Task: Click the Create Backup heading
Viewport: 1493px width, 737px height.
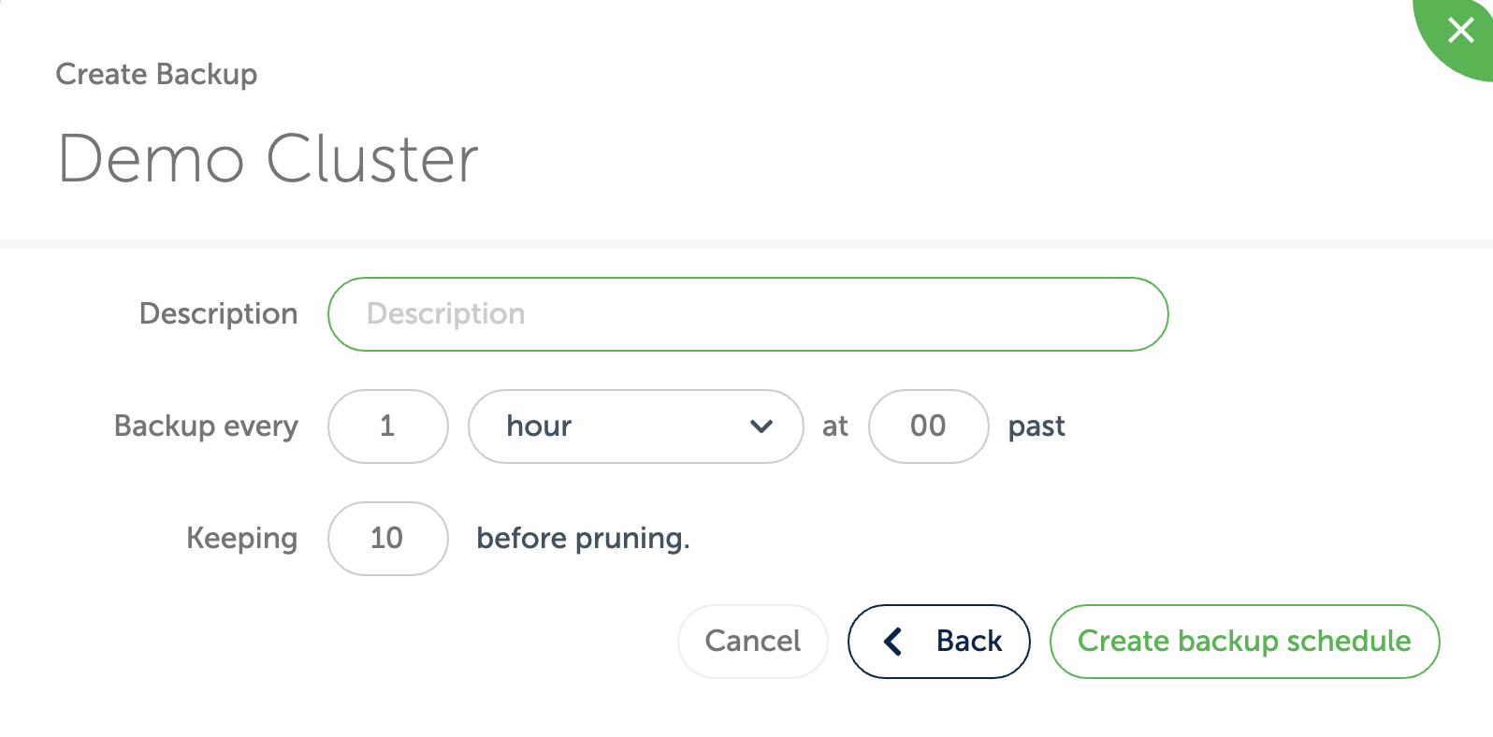Action: (x=156, y=74)
